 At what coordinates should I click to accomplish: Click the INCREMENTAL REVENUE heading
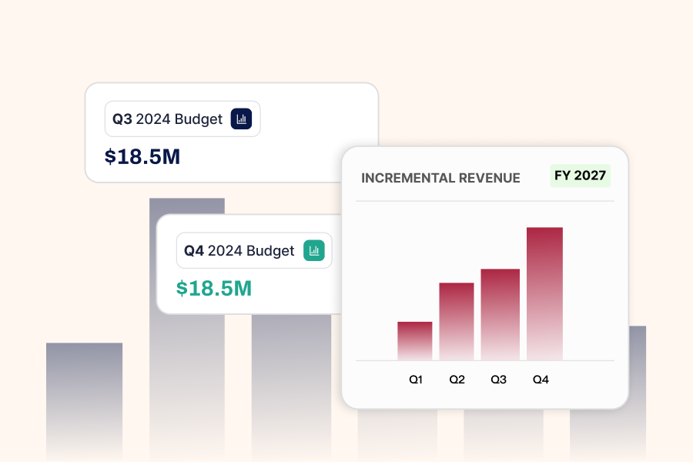(x=440, y=178)
